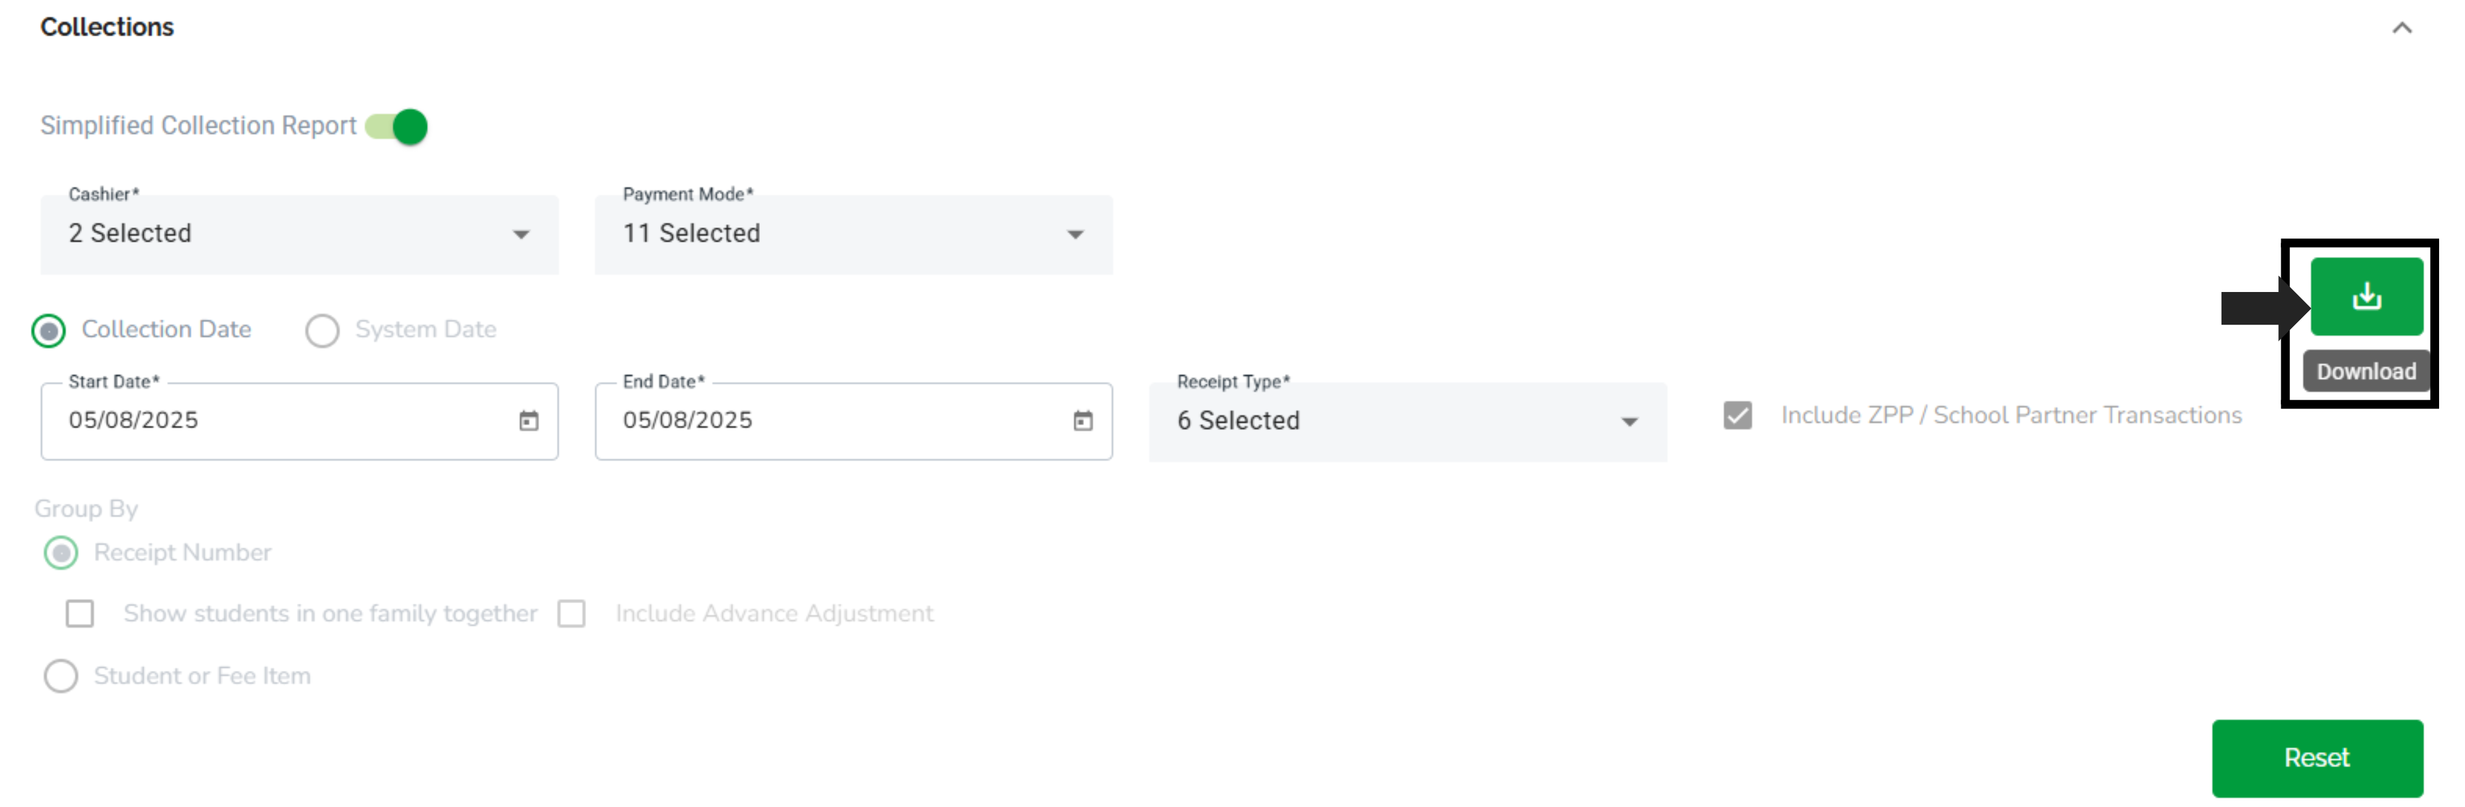Image resolution: width=2465 pixels, height=807 pixels.
Task: Check Include Advance Adjustment box
Action: pos(571,613)
